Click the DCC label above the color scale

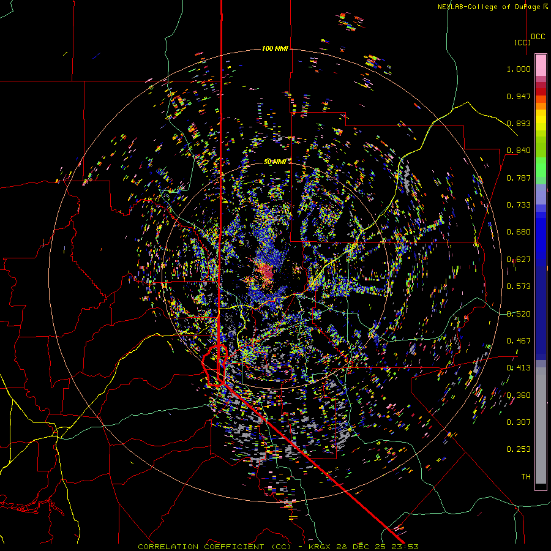(x=538, y=37)
